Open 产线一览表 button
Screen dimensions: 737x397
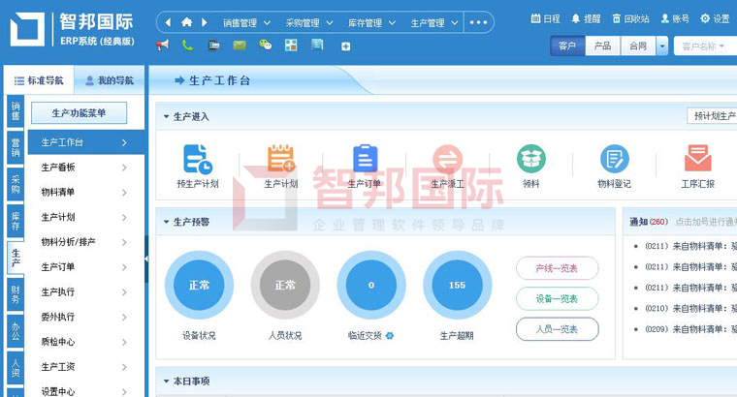tap(557, 268)
